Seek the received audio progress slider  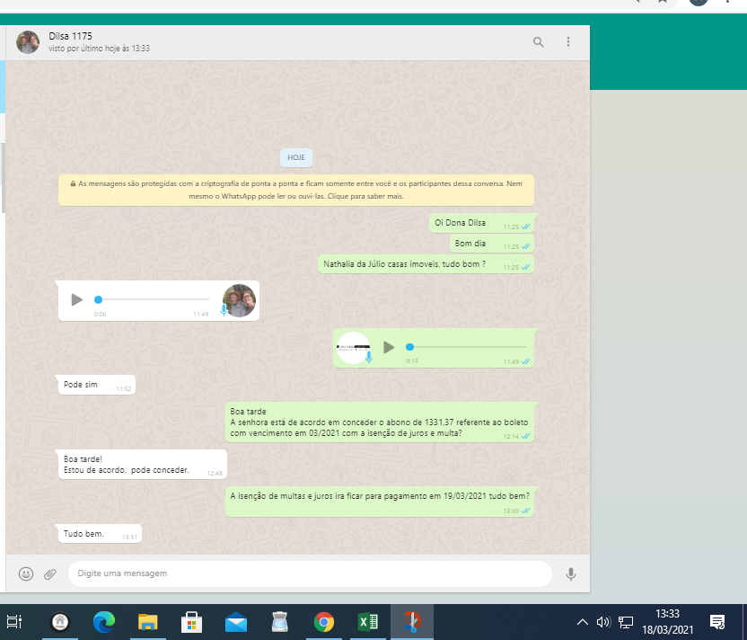(x=153, y=299)
